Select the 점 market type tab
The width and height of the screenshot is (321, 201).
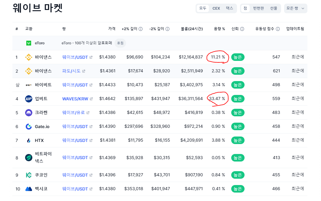pos(245,8)
